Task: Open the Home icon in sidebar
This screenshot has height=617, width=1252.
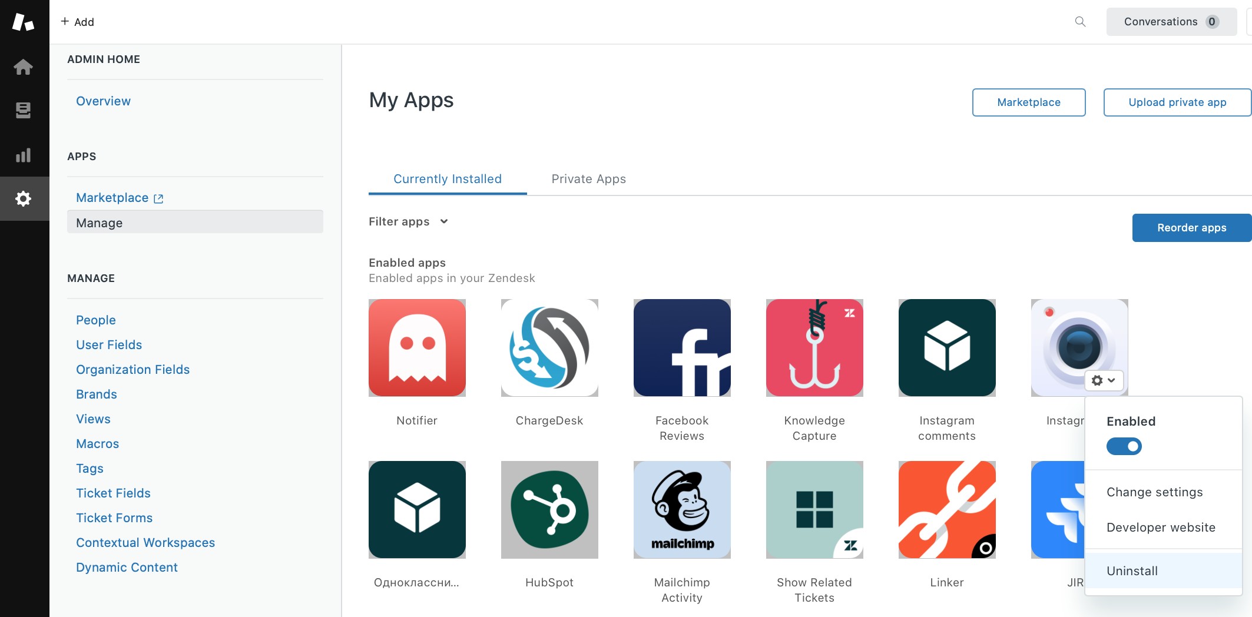Action: tap(23, 67)
